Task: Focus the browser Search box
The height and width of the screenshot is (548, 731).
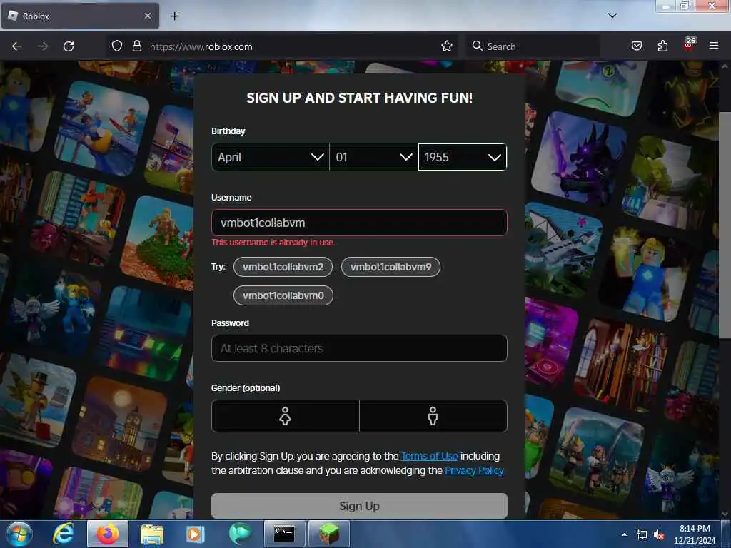Action: point(533,46)
